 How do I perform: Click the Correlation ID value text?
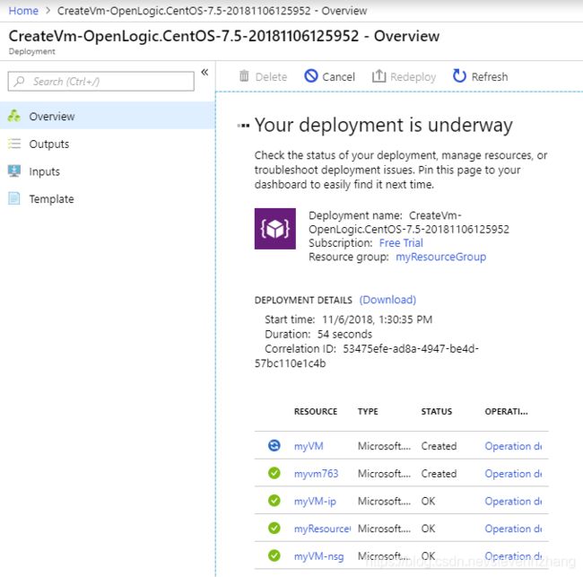[x=367, y=355]
